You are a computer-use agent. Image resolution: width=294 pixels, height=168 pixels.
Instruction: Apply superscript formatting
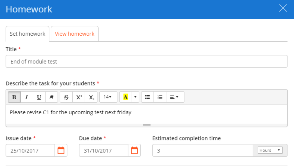(x=79, y=97)
